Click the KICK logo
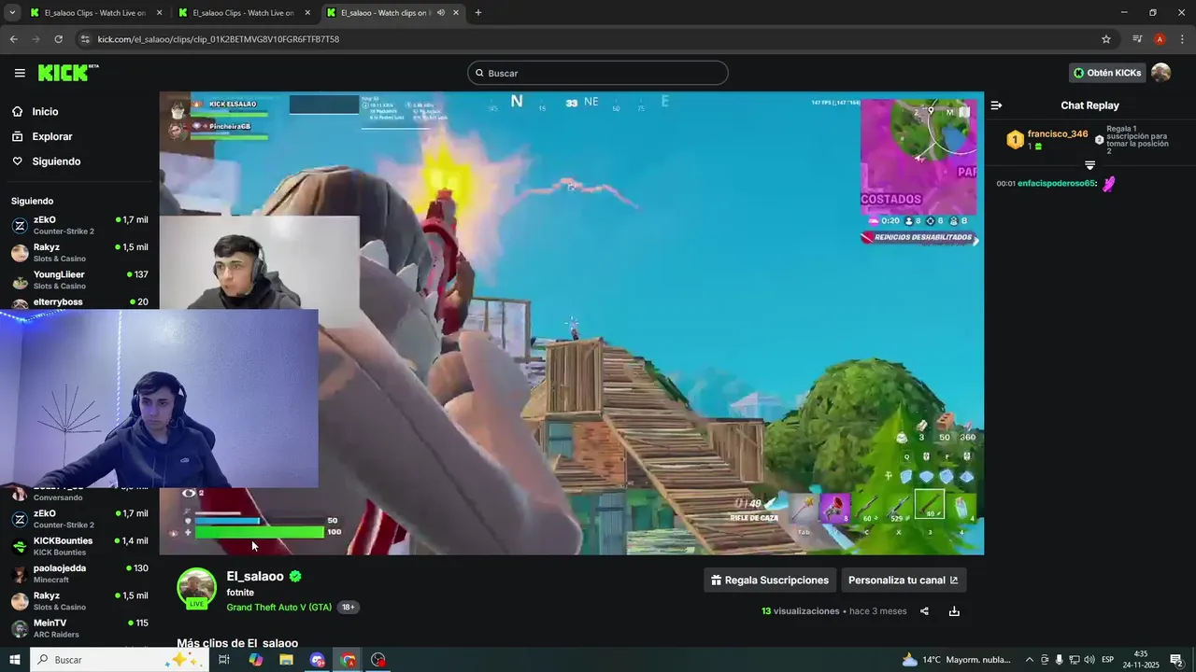Viewport: 1196px width, 672px height. [x=67, y=73]
